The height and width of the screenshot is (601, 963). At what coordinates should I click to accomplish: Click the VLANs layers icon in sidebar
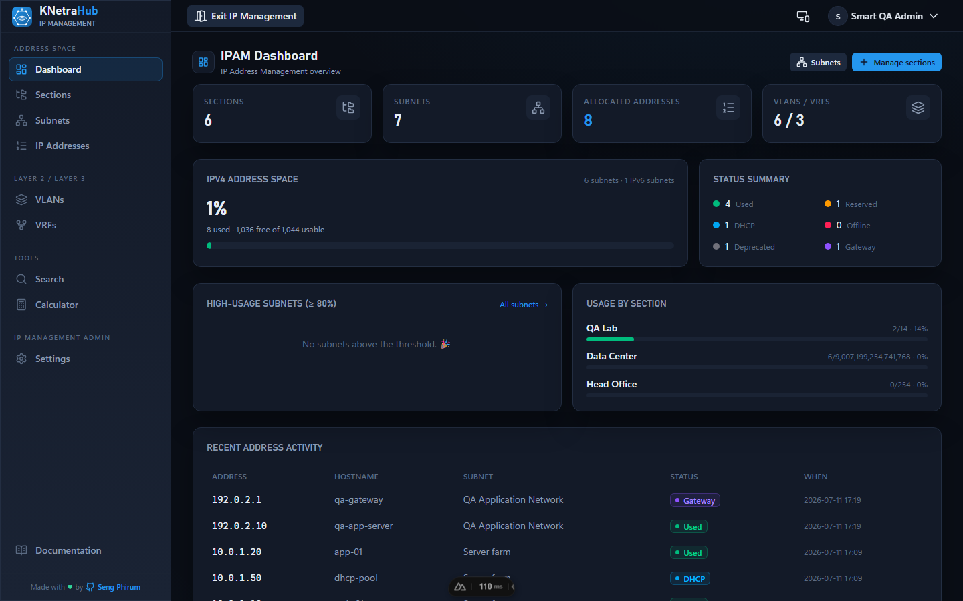pos(21,200)
